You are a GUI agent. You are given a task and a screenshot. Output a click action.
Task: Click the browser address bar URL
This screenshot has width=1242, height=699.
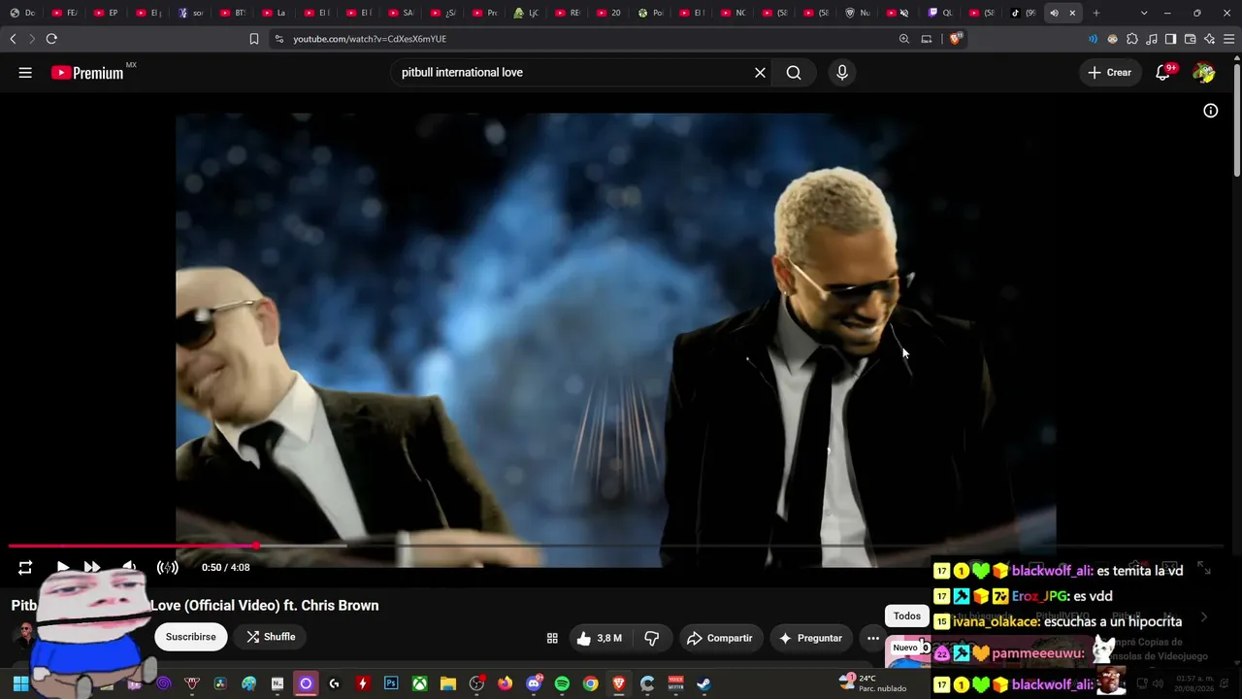[x=370, y=39]
